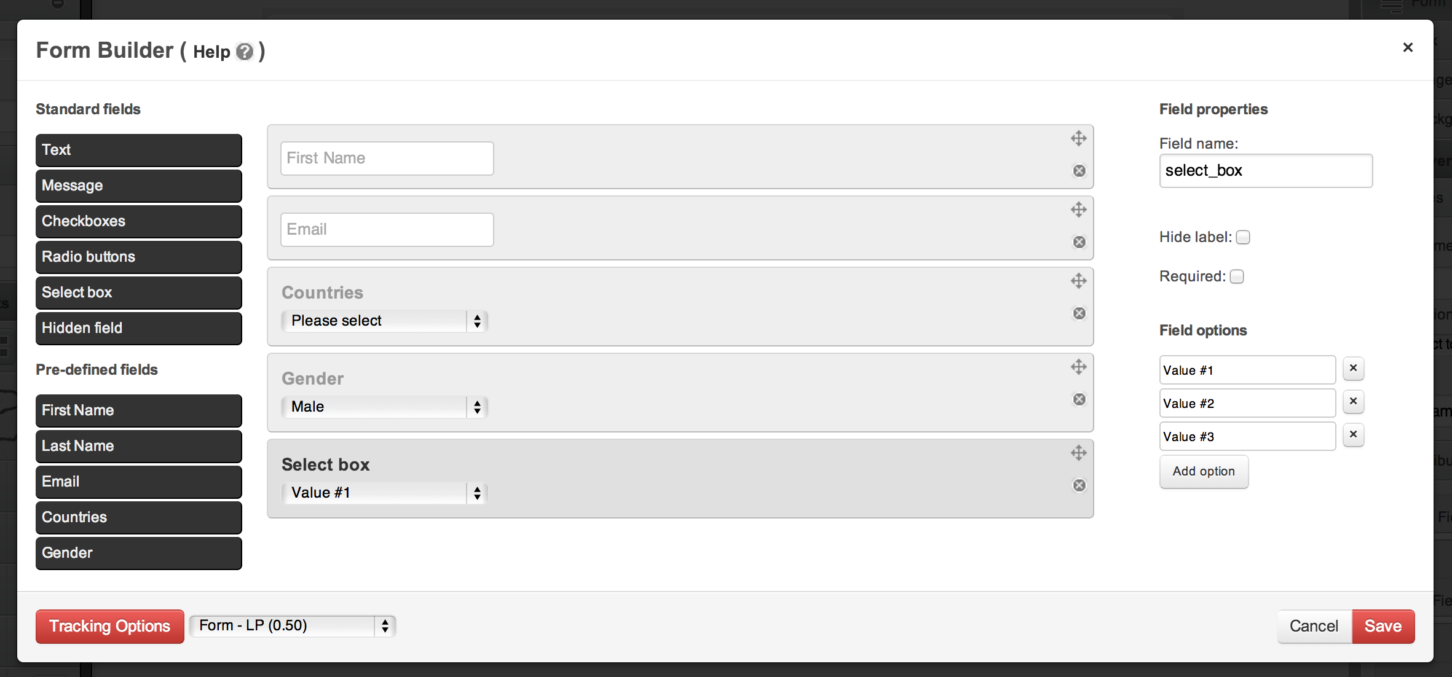Toggle the Hide label checkbox

(x=1243, y=237)
